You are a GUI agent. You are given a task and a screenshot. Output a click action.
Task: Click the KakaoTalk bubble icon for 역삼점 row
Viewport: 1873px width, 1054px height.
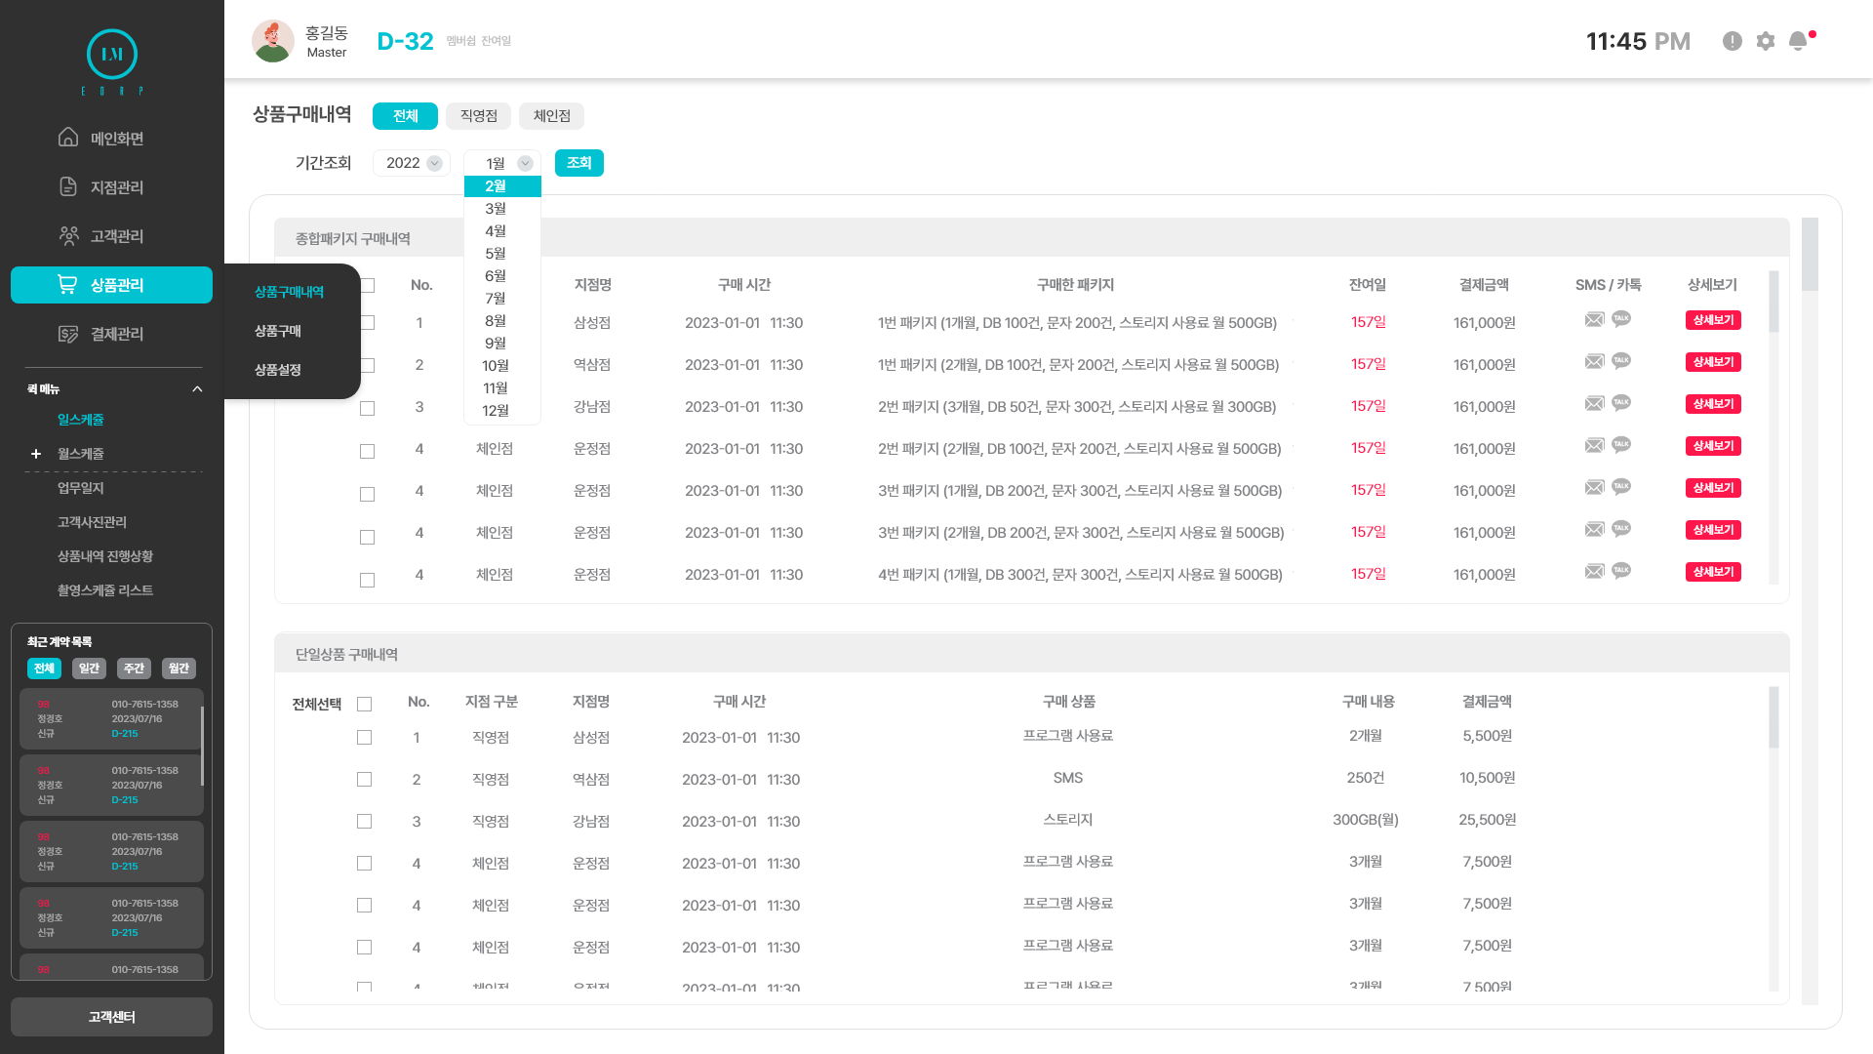1621,361
